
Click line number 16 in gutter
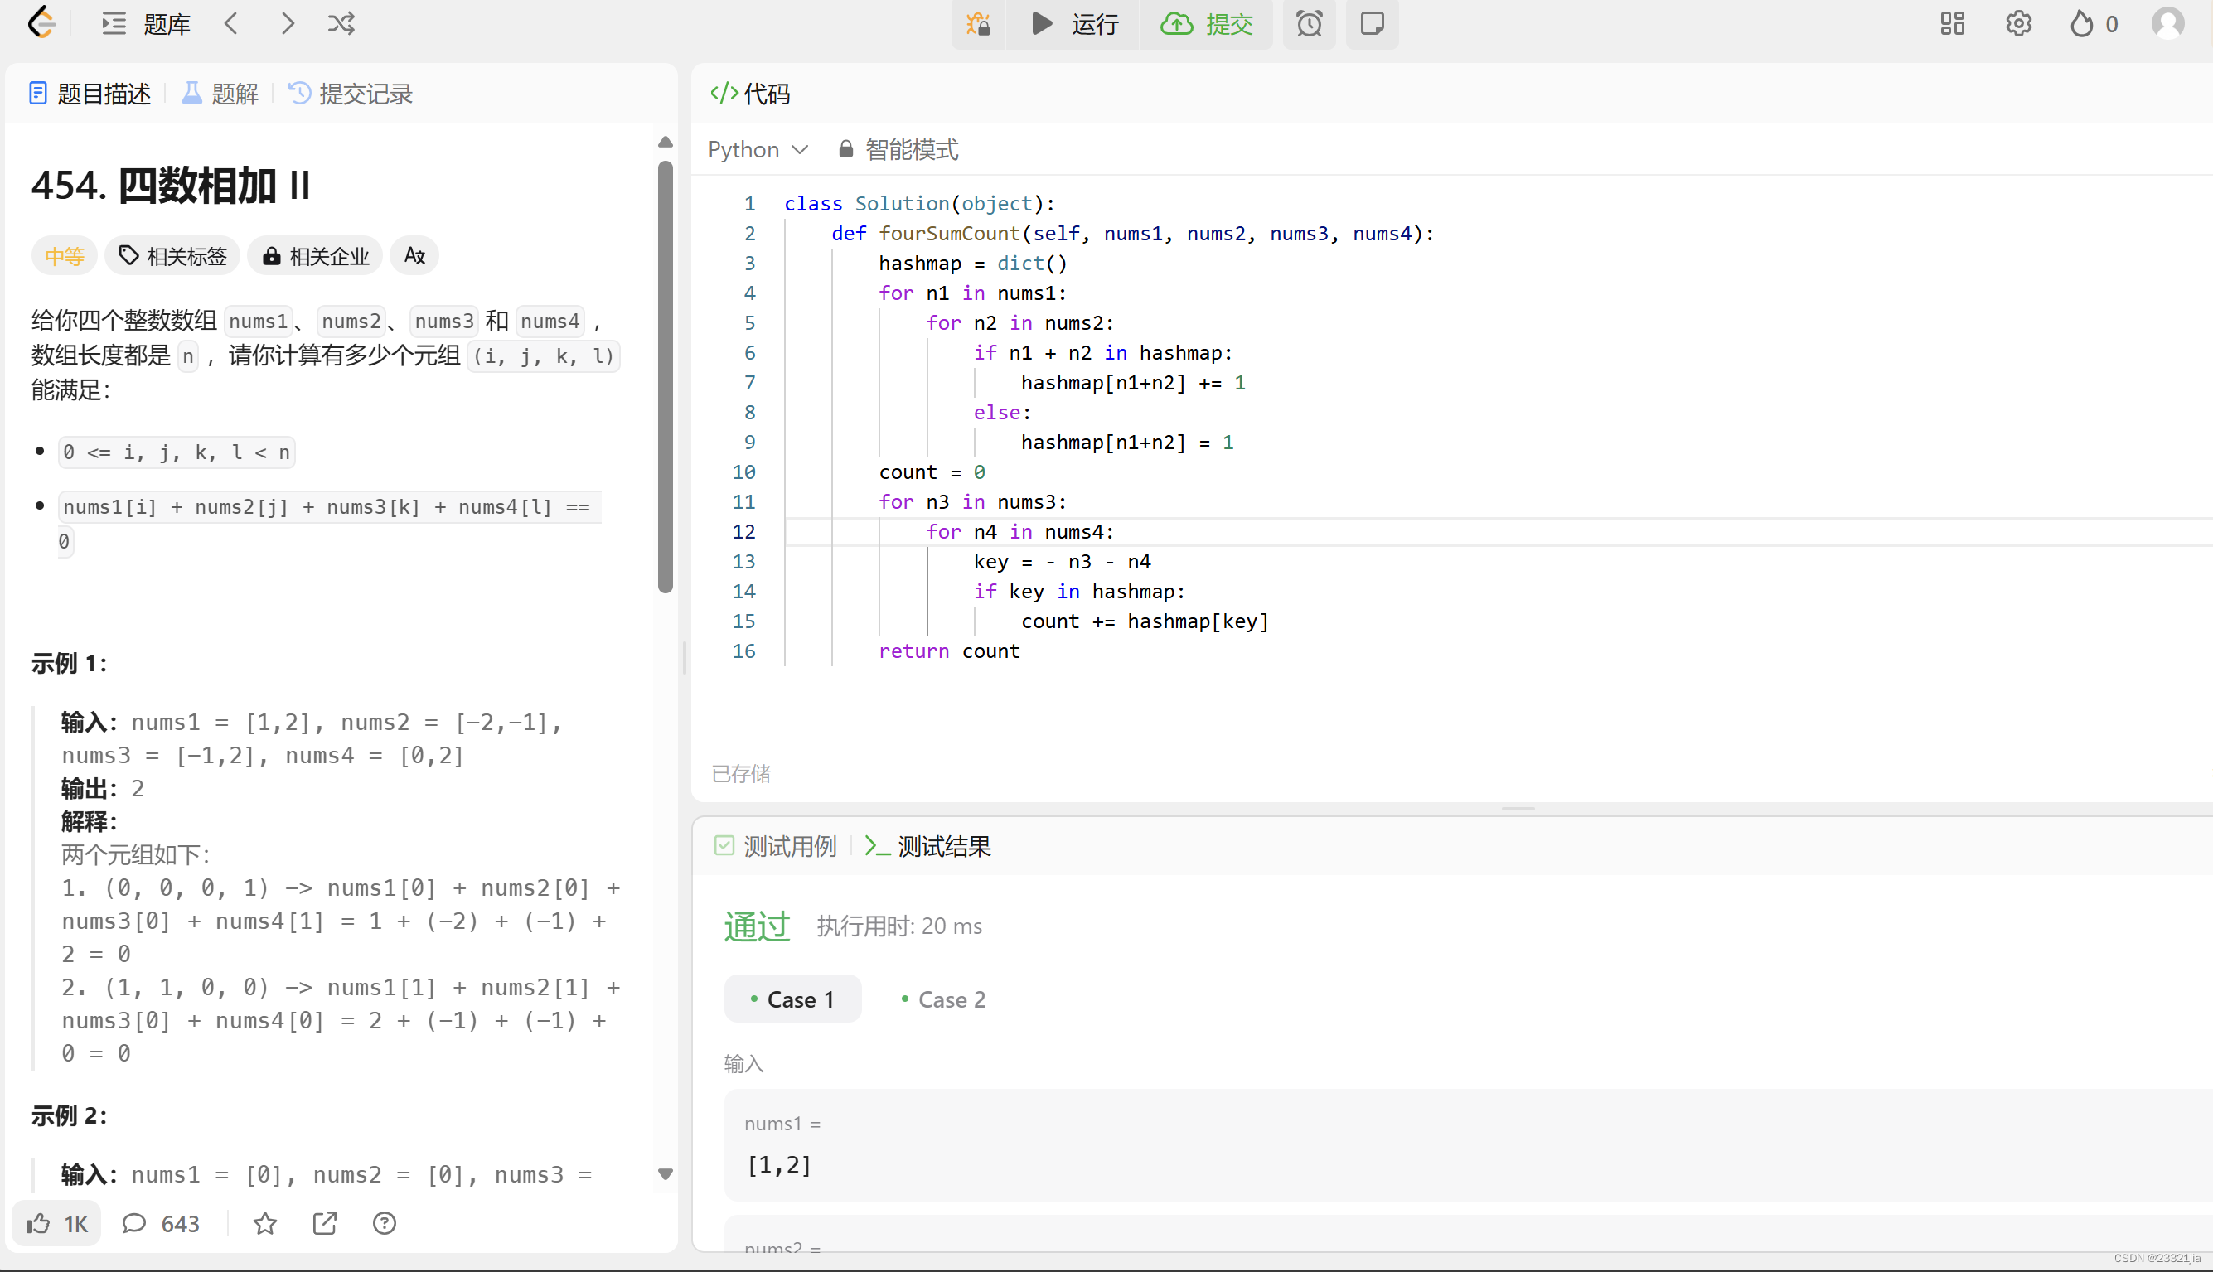click(x=743, y=651)
